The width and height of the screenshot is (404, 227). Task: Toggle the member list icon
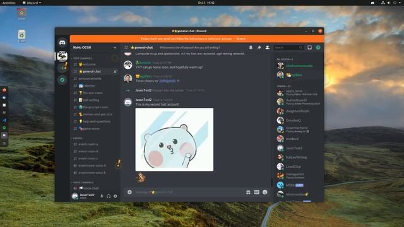click(268, 47)
